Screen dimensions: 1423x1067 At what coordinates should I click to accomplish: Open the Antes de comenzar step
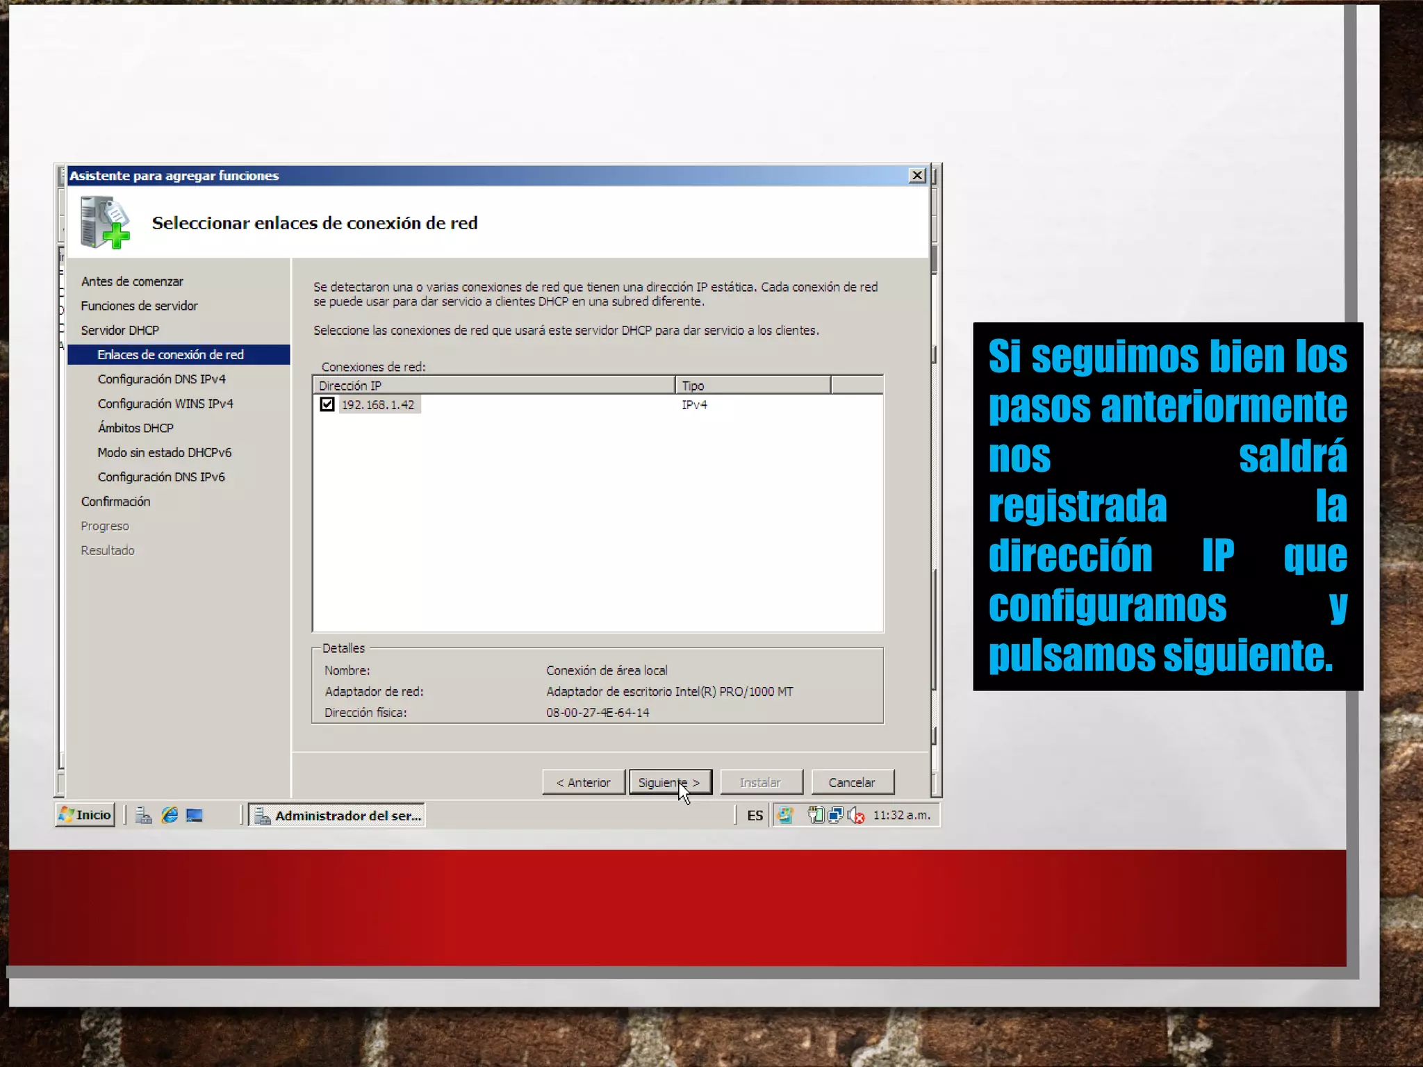132,281
